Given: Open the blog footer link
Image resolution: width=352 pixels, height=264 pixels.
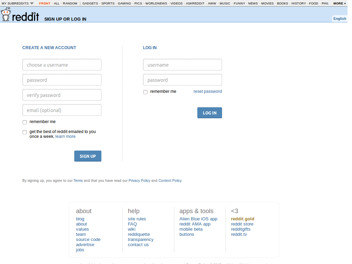Looking at the screenshot, I should pyautogui.click(x=80, y=219).
